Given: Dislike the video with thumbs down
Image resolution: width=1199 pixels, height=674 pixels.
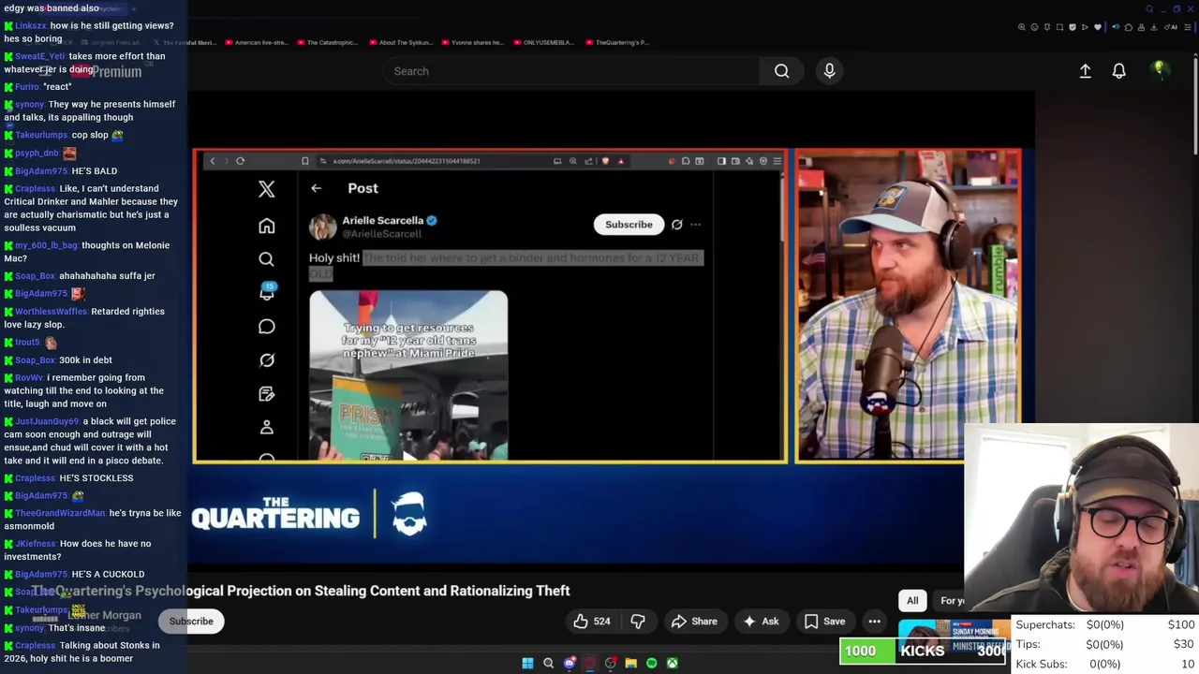Looking at the screenshot, I should click(x=638, y=622).
